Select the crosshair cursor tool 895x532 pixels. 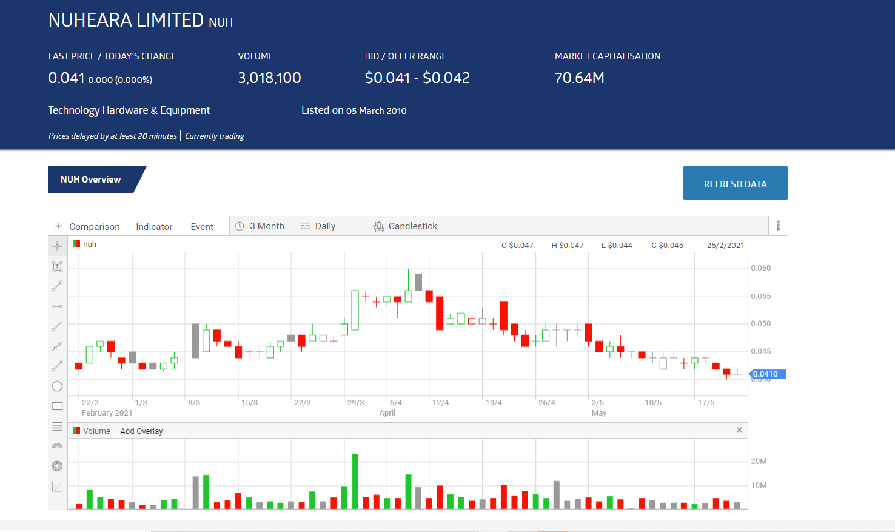click(x=57, y=246)
